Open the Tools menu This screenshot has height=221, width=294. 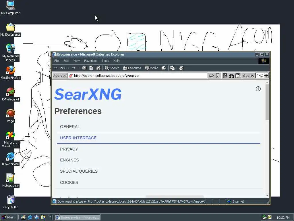(105, 61)
